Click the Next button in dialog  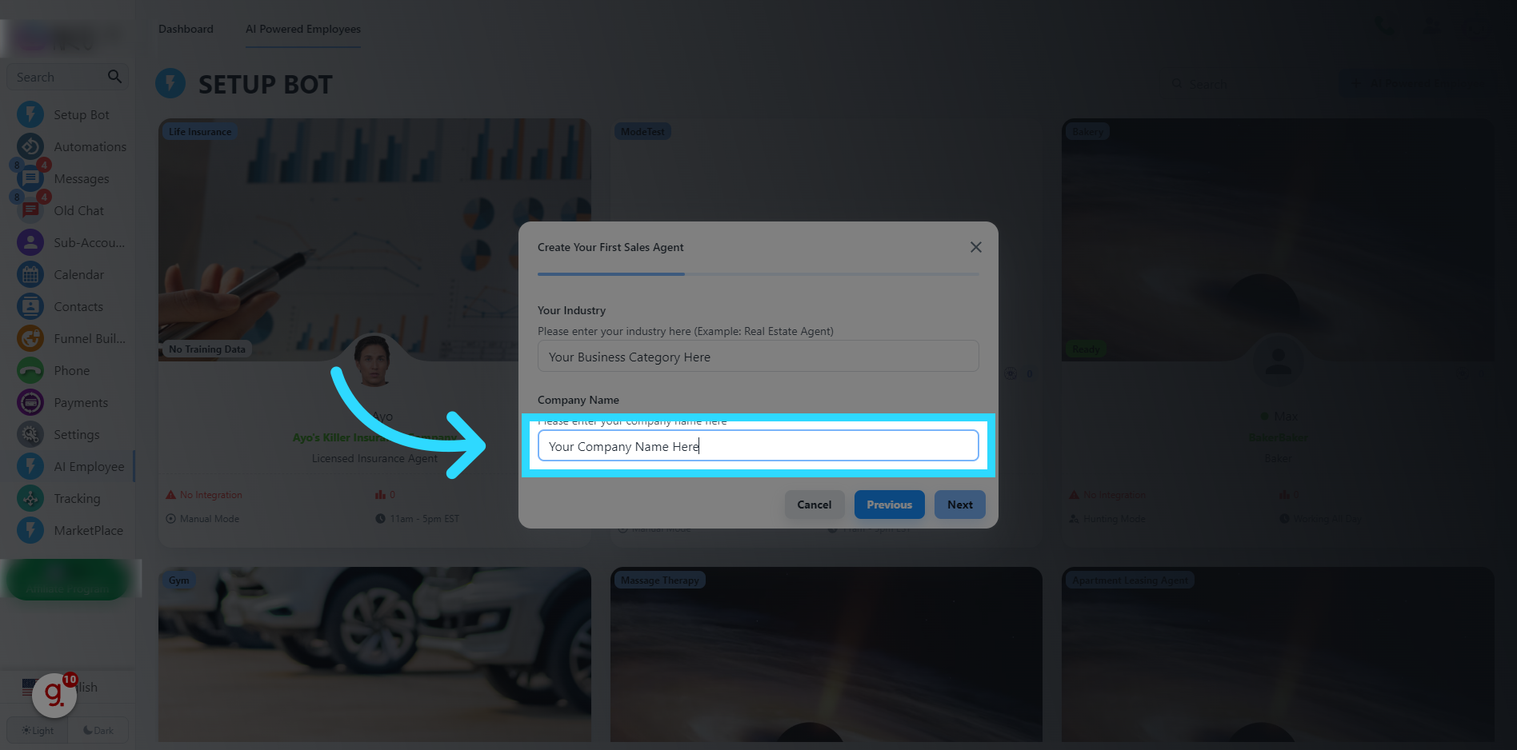point(960,505)
